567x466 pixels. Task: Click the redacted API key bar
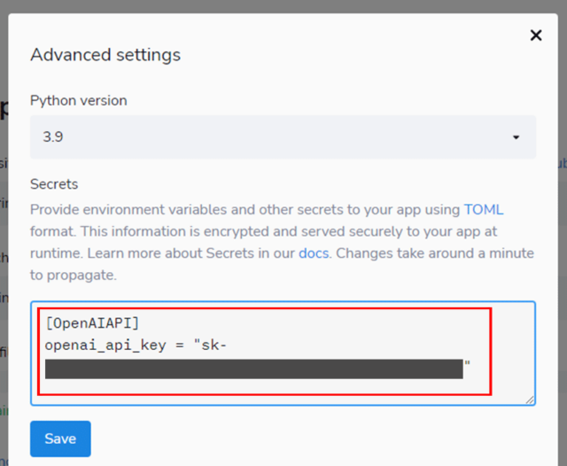pos(253,369)
